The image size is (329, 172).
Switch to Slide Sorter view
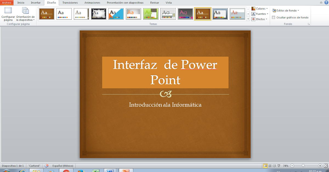[270, 165]
